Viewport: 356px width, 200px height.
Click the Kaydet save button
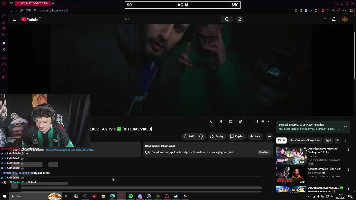236,136
